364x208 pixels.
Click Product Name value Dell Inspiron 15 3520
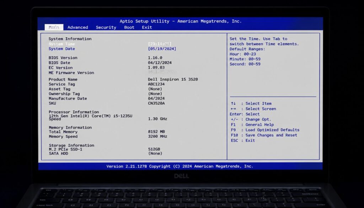click(173, 79)
